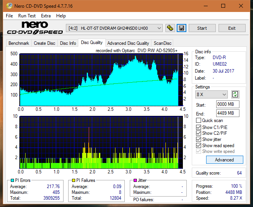Click the disc ID value UME02
The height and width of the screenshot is (207, 253).
click(x=220, y=64)
